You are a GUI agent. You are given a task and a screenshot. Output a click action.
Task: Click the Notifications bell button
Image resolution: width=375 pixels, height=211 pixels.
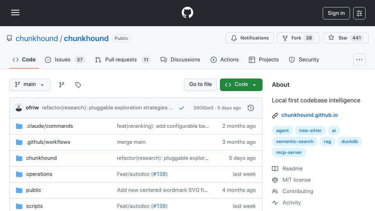coord(250,38)
